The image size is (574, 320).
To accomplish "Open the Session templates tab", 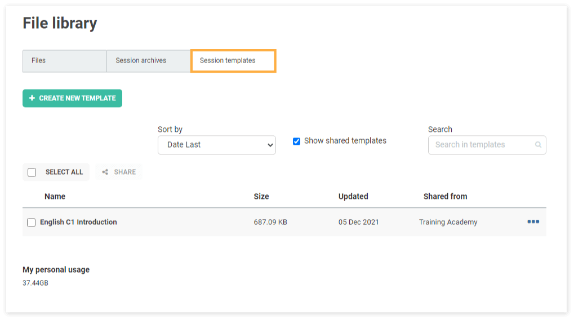I will pyautogui.click(x=233, y=61).
